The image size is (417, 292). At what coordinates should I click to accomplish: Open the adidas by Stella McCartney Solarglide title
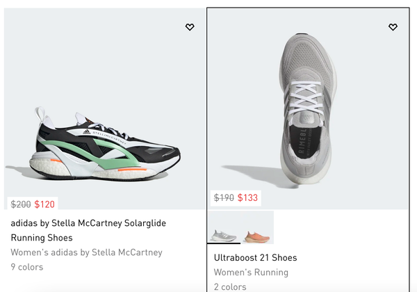[88, 230]
